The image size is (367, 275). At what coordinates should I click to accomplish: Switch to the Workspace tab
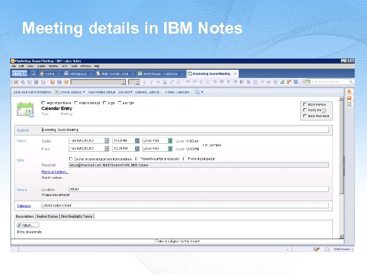click(78, 74)
